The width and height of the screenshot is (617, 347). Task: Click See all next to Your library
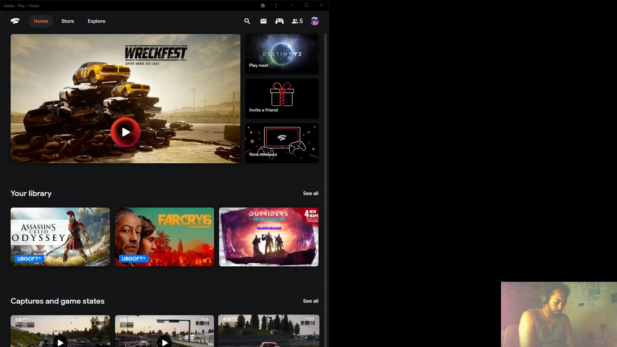pos(310,193)
